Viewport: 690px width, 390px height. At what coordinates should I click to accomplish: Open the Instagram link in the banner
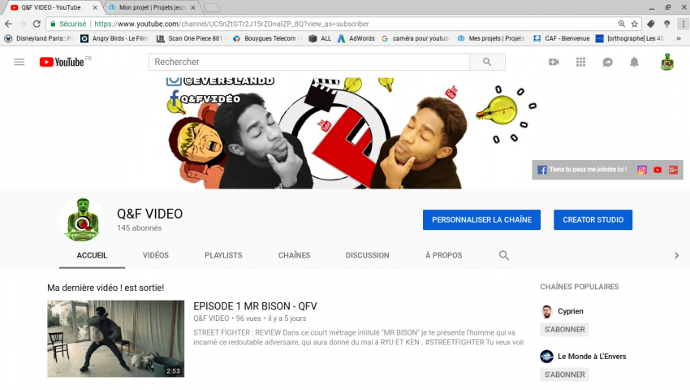(642, 170)
